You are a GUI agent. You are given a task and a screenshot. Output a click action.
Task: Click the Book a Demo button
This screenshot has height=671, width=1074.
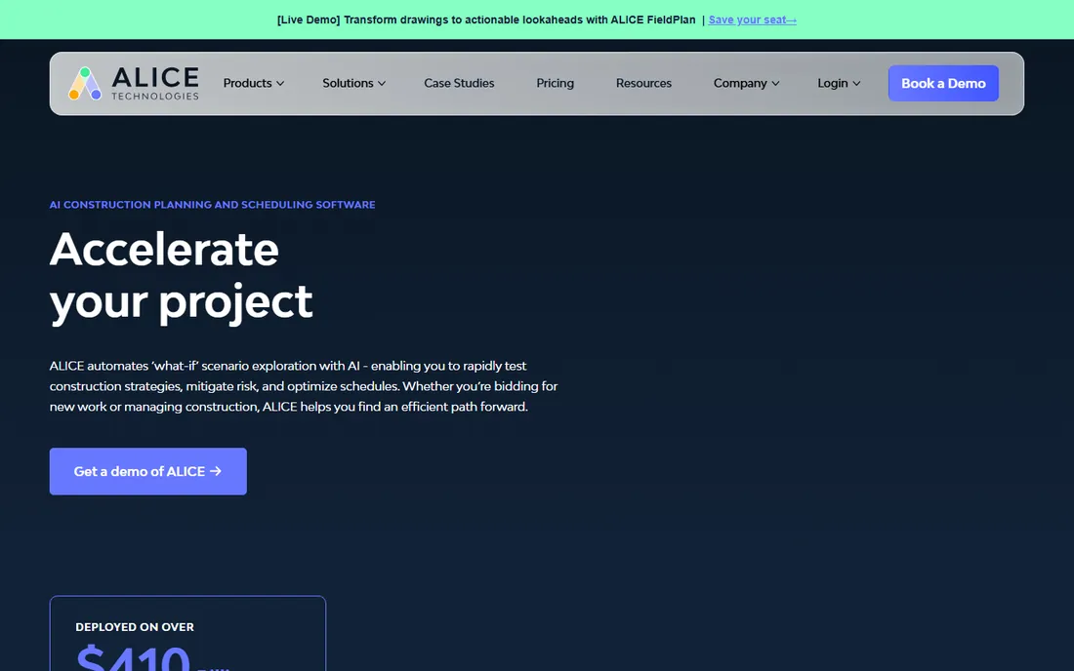pos(943,84)
